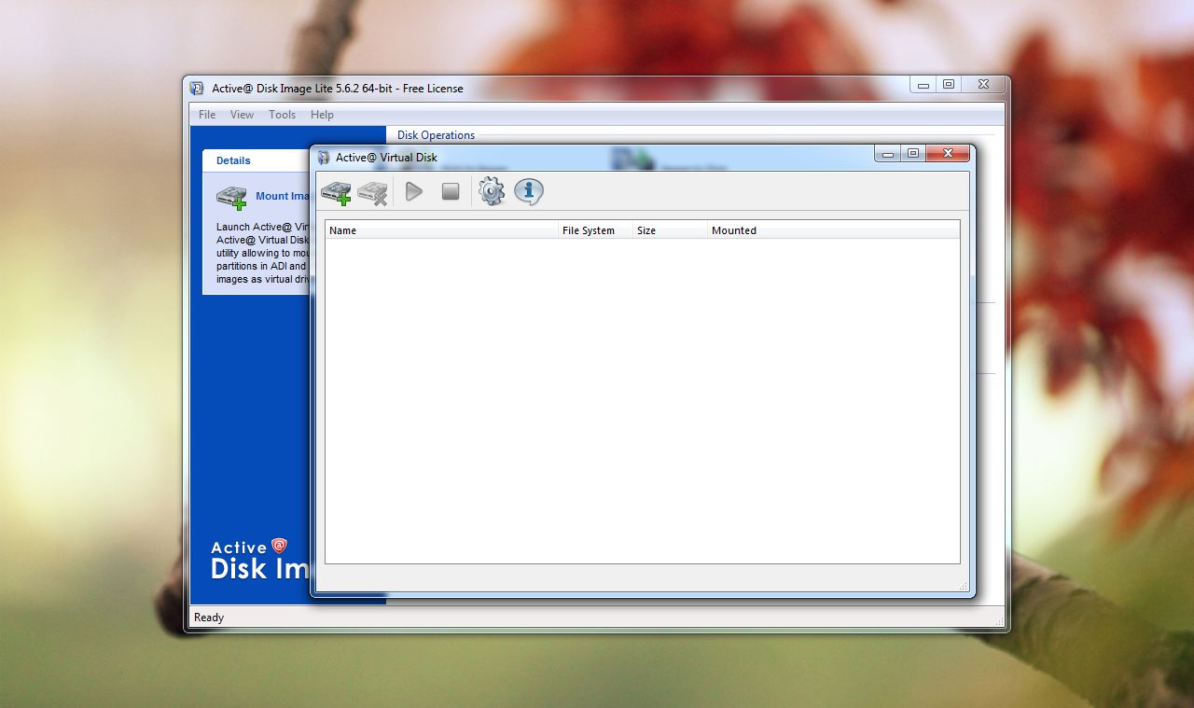Viewport: 1194px width, 708px height.
Task: Maximize the Active@ Virtual Disk window
Action: tap(913, 154)
